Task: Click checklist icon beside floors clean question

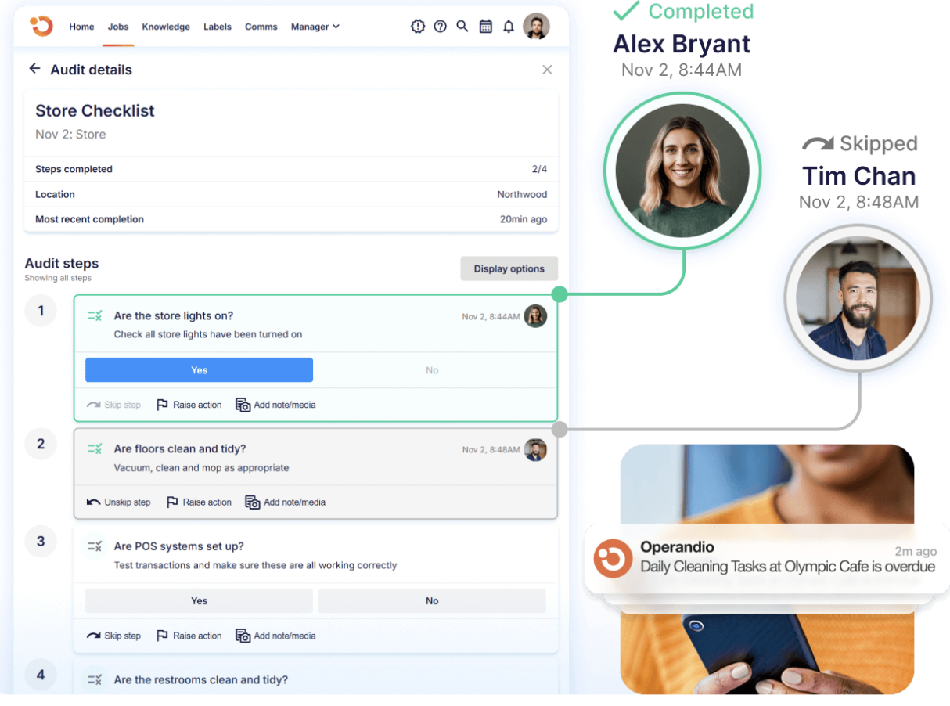Action: pyautogui.click(x=95, y=449)
